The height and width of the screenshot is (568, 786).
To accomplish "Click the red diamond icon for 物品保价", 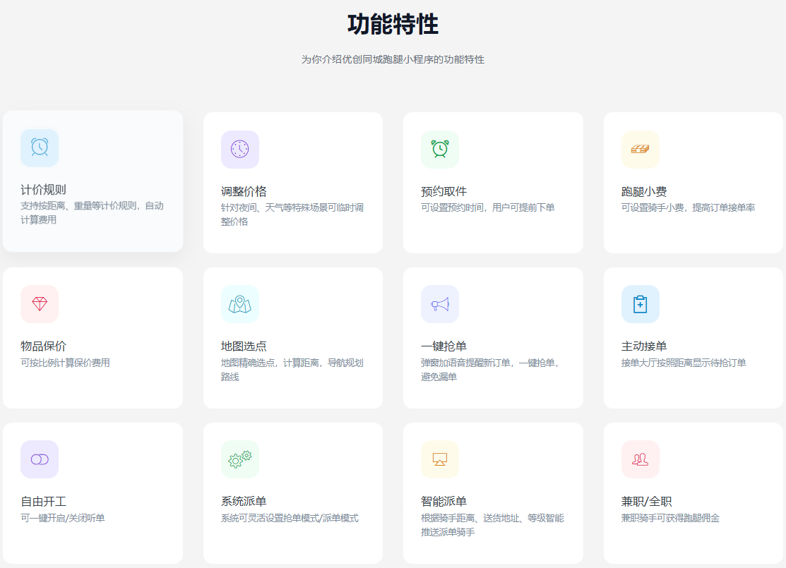I will coord(40,304).
